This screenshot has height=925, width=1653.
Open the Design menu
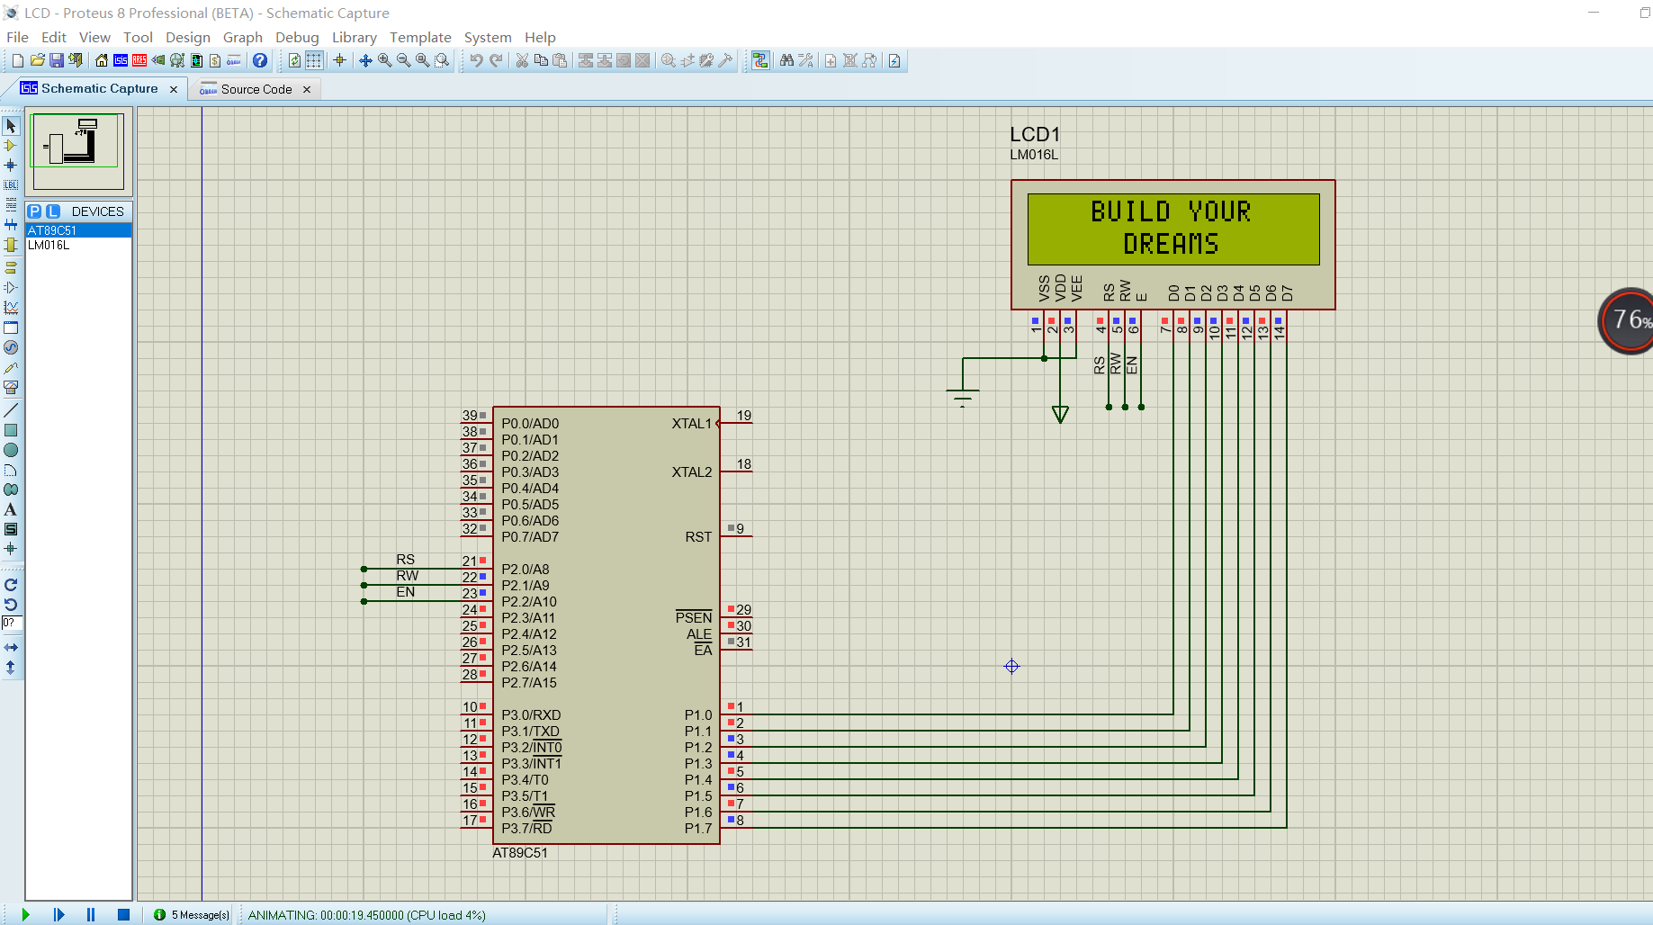coord(187,37)
